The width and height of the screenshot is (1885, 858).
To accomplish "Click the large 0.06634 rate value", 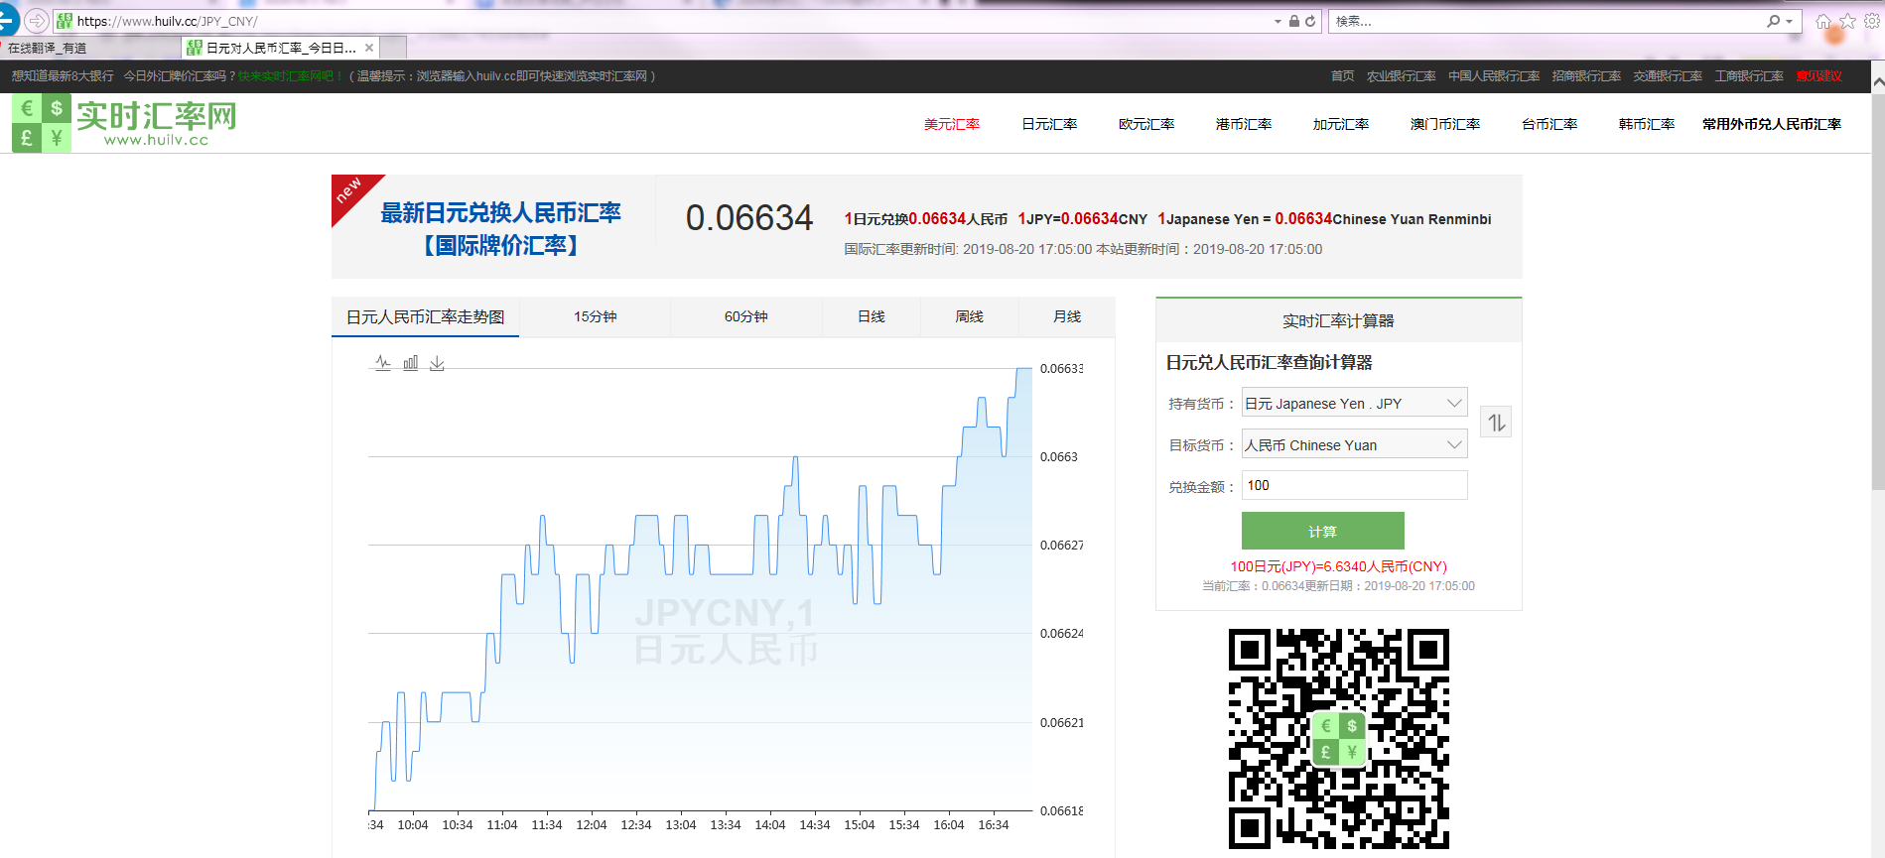I will tap(749, 217).
